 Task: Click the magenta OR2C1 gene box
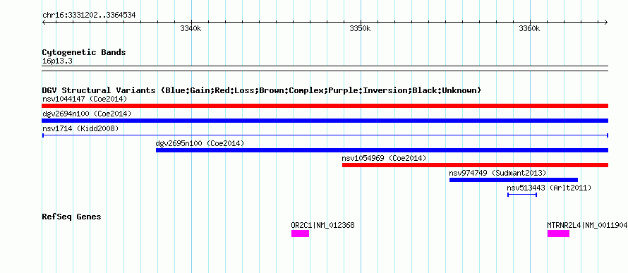tap(300, 233)
